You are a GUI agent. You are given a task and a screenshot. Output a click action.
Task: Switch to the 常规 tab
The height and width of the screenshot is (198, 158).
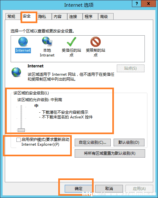pyautogui.click(x=11, y=17)
